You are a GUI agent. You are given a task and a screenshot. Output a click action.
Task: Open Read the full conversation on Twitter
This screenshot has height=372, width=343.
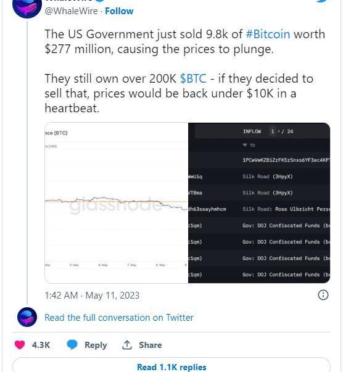119,318
